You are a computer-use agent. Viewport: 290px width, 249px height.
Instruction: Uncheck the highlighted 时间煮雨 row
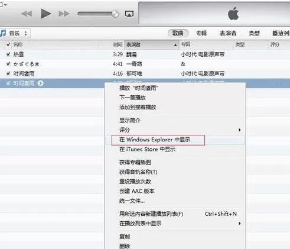[8, 83]
